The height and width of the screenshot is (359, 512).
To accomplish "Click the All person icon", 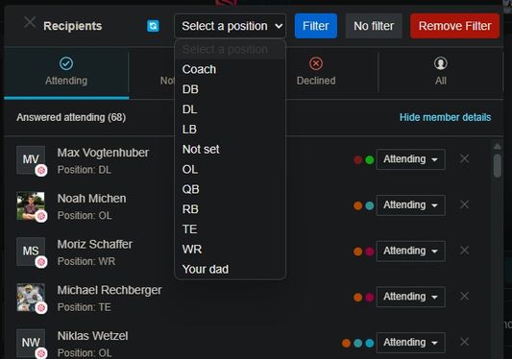I will 441,63.
